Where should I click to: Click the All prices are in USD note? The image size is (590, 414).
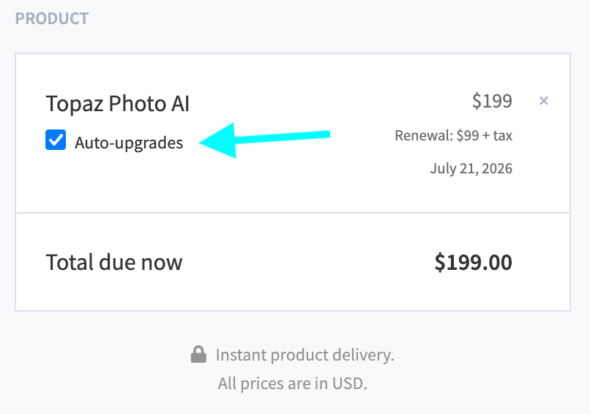[x=292, y=383]
